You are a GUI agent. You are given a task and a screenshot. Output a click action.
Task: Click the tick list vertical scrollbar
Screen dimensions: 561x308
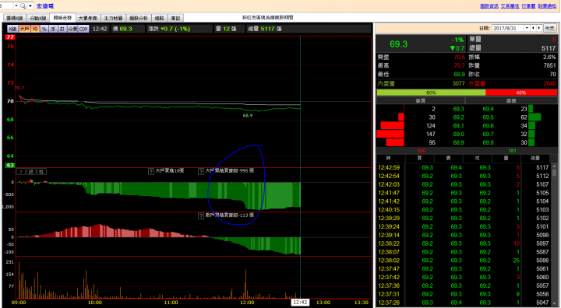coord(555,236)
